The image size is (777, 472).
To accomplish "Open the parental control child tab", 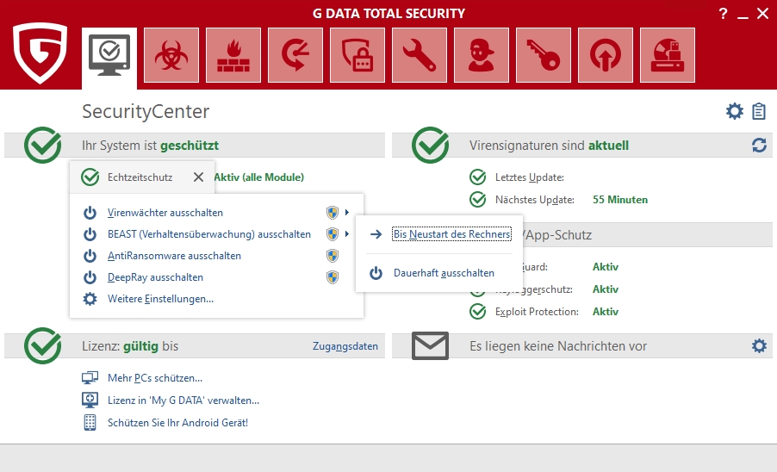I will point(482,55).
